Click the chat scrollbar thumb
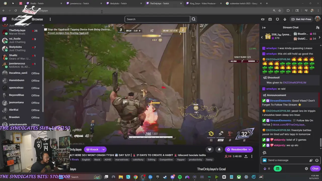The height and width of the screenshot is (181, 322). [320, 143]
